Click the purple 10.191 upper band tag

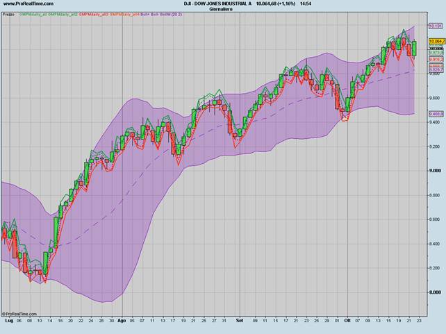[435, 26]
